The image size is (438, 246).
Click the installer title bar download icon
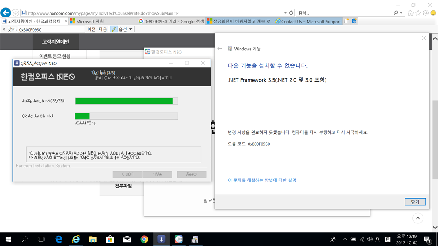point(17,63)
